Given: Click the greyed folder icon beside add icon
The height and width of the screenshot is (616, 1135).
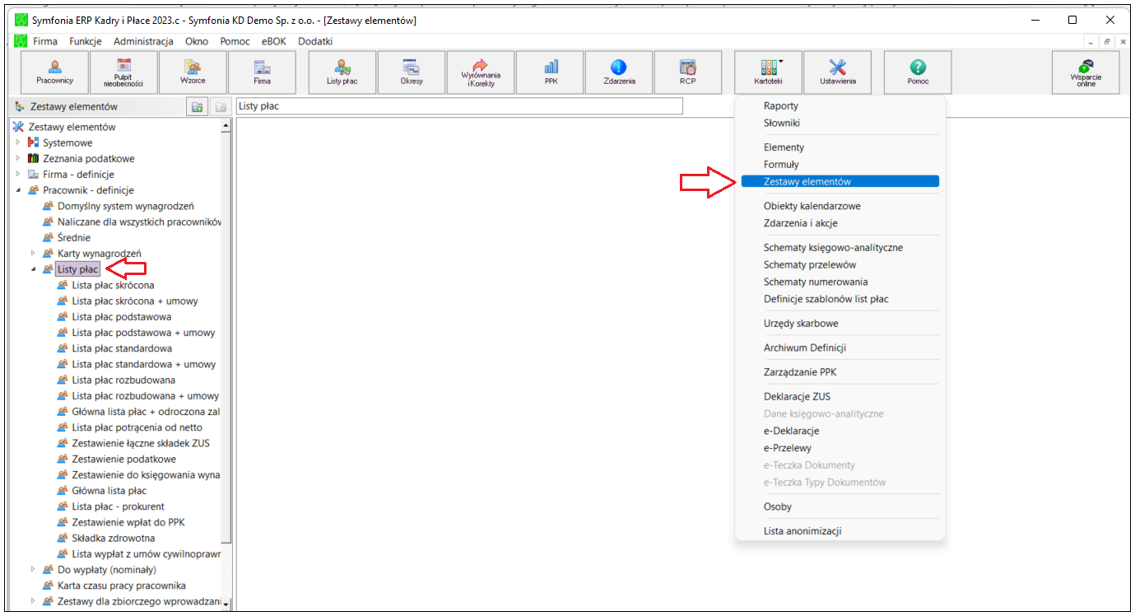Looking at the screenshot, I should tap(220, 107).
